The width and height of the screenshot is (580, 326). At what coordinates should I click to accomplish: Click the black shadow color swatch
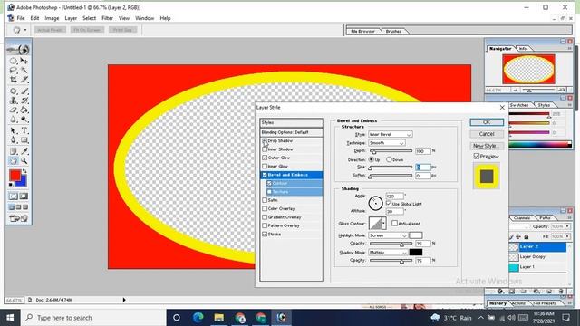415,253
